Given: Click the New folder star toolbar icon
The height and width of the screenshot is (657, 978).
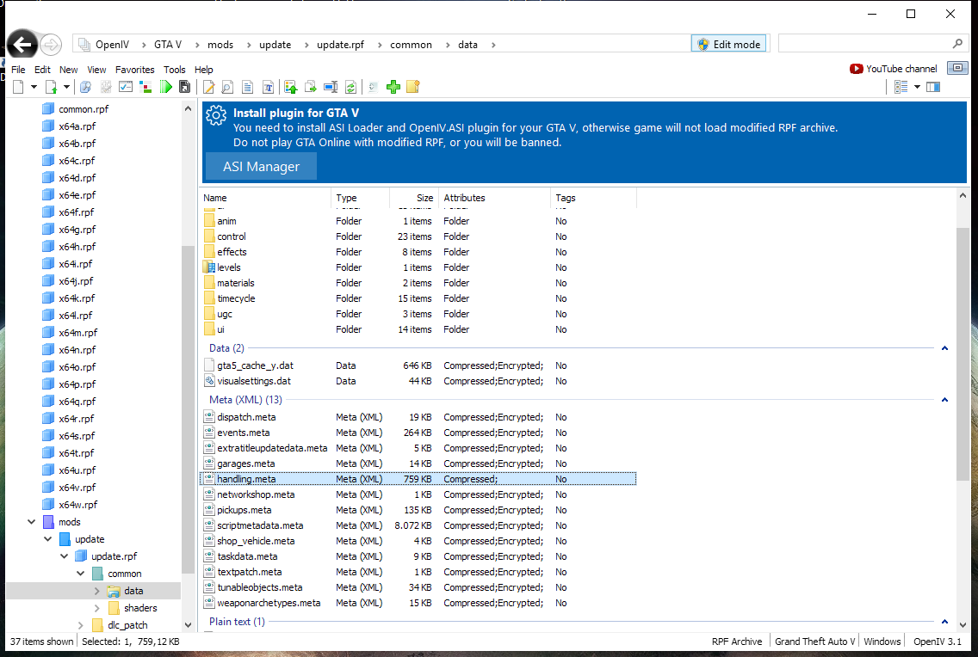Looking at the screenshot, I should [413, 87].
